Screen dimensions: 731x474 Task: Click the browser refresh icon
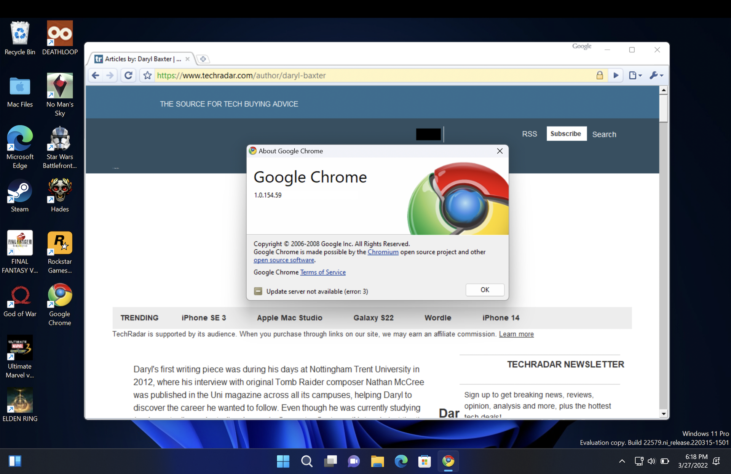click(x=128, y=75)
